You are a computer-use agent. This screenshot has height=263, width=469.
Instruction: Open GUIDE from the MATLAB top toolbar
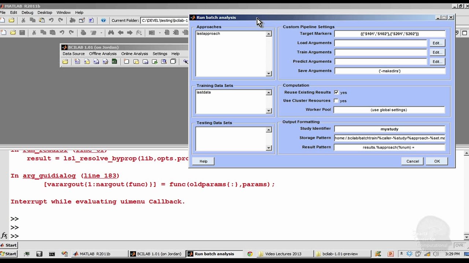(82, 20)
